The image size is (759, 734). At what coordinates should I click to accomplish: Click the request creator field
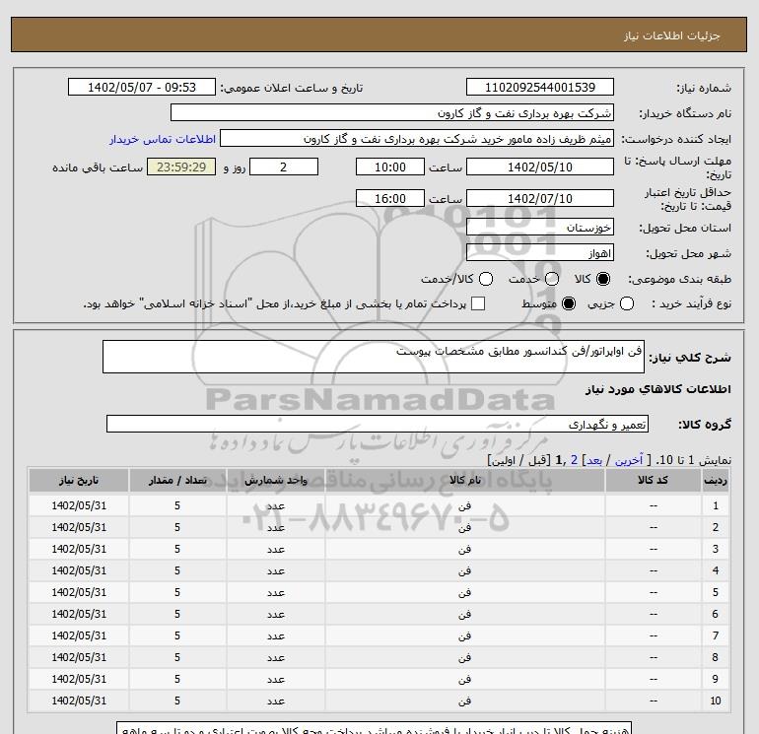(x=417, y=138)
